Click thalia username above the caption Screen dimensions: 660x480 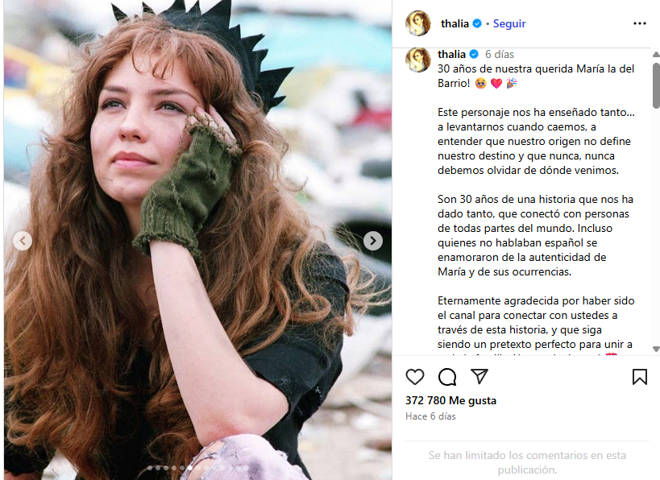(451, 54)
